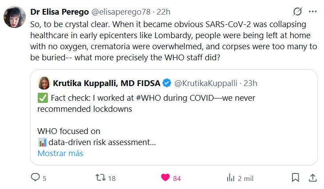Click Krutika Kuppalli, MD FIDSA name
324x189 pixels.
(x=106, y=83)
